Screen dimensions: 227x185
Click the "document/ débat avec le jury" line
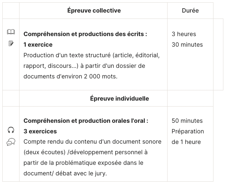pos(64,173)
